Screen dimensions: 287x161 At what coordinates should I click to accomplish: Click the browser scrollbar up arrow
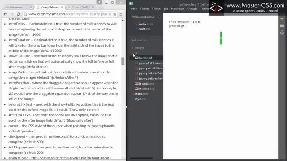click(x=122, y=20)
